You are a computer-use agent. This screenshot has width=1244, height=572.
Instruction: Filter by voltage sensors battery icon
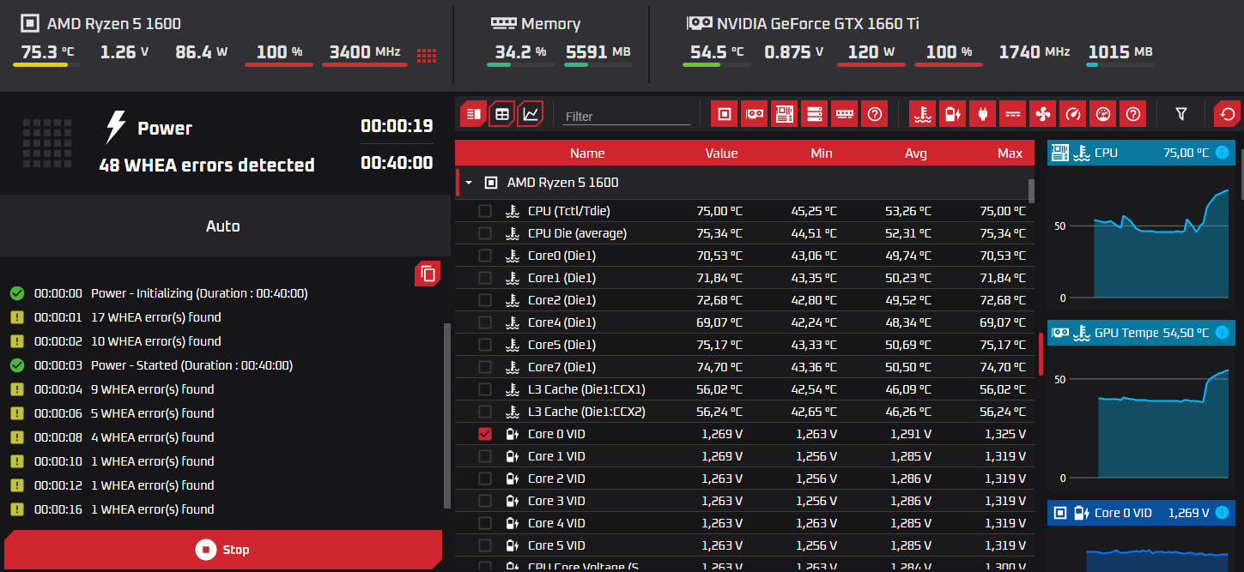click(952, 113)
